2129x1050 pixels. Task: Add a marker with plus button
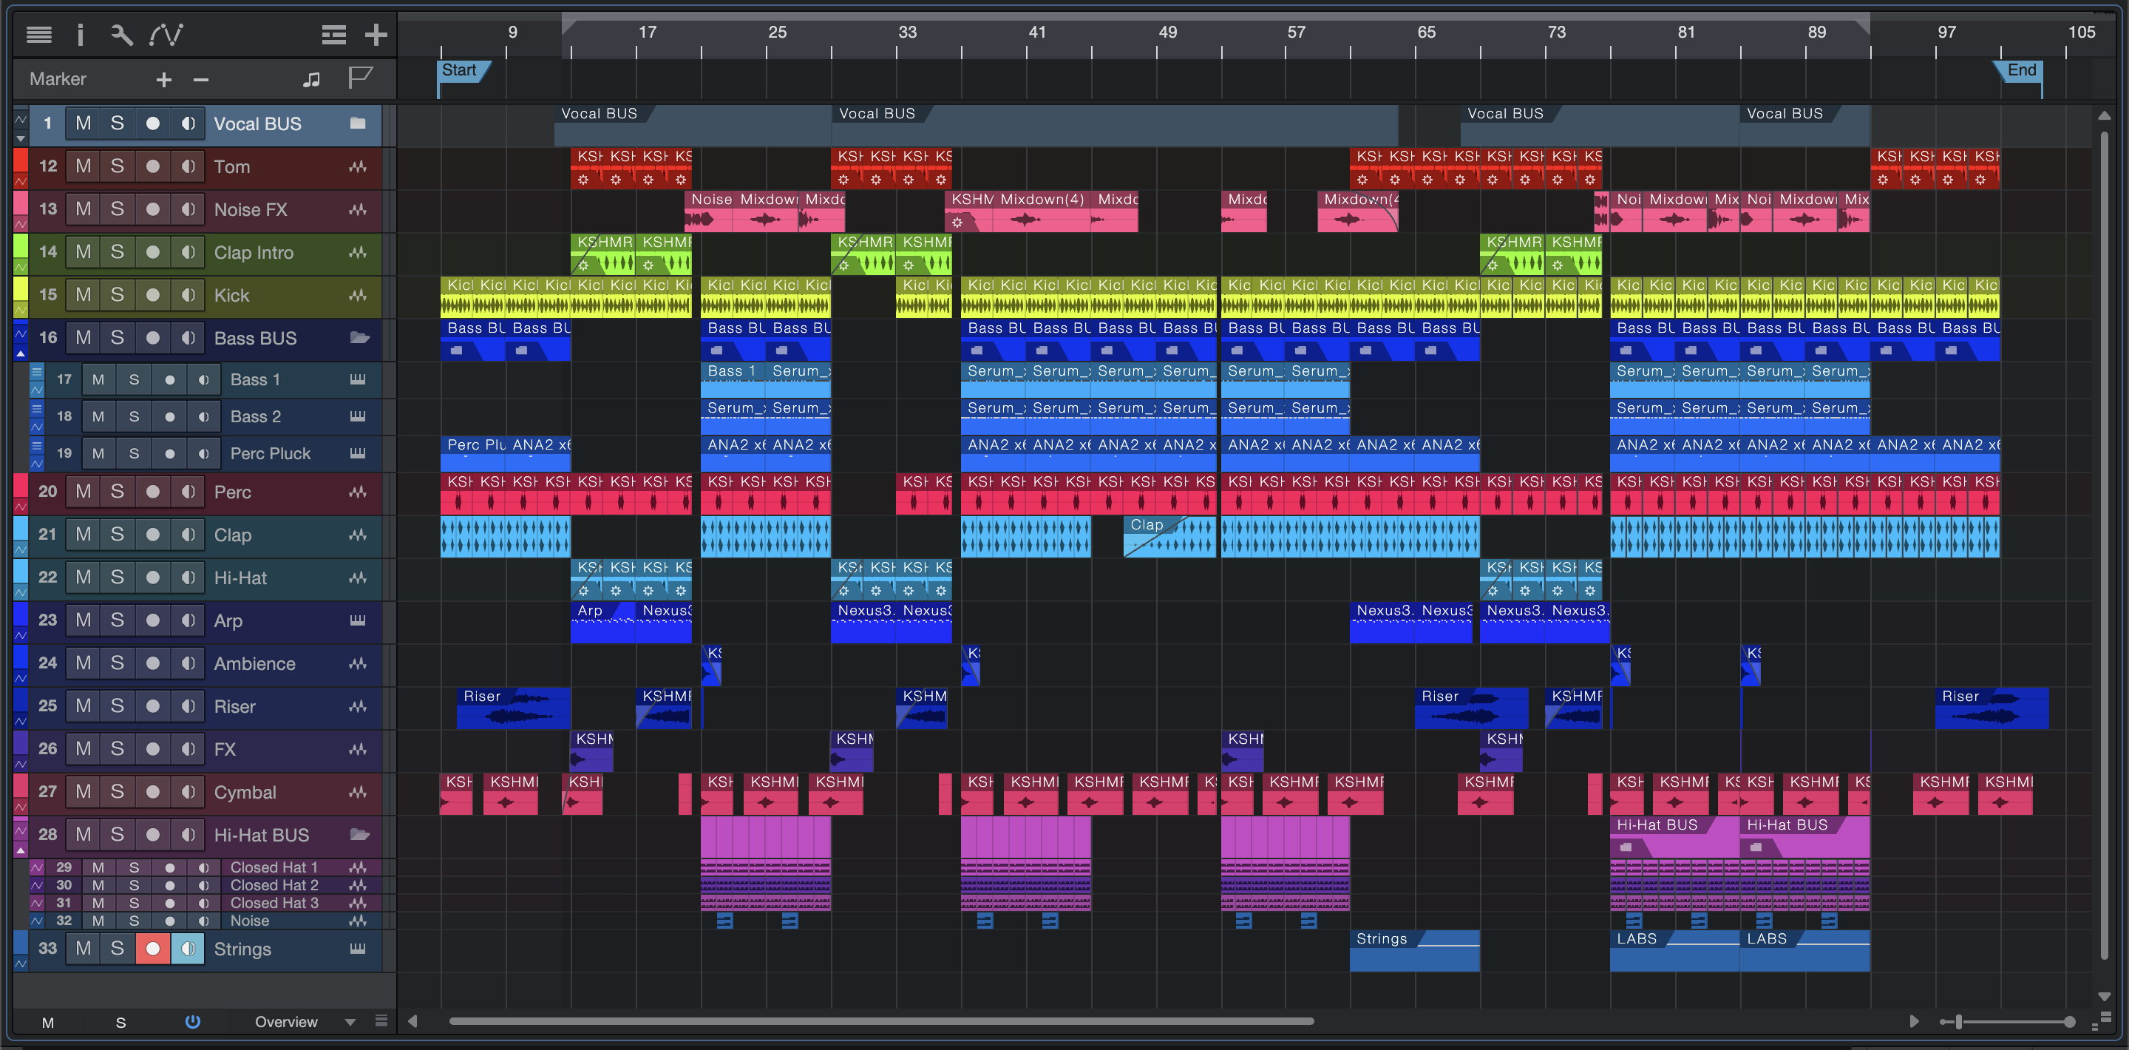tap(163, 79)
